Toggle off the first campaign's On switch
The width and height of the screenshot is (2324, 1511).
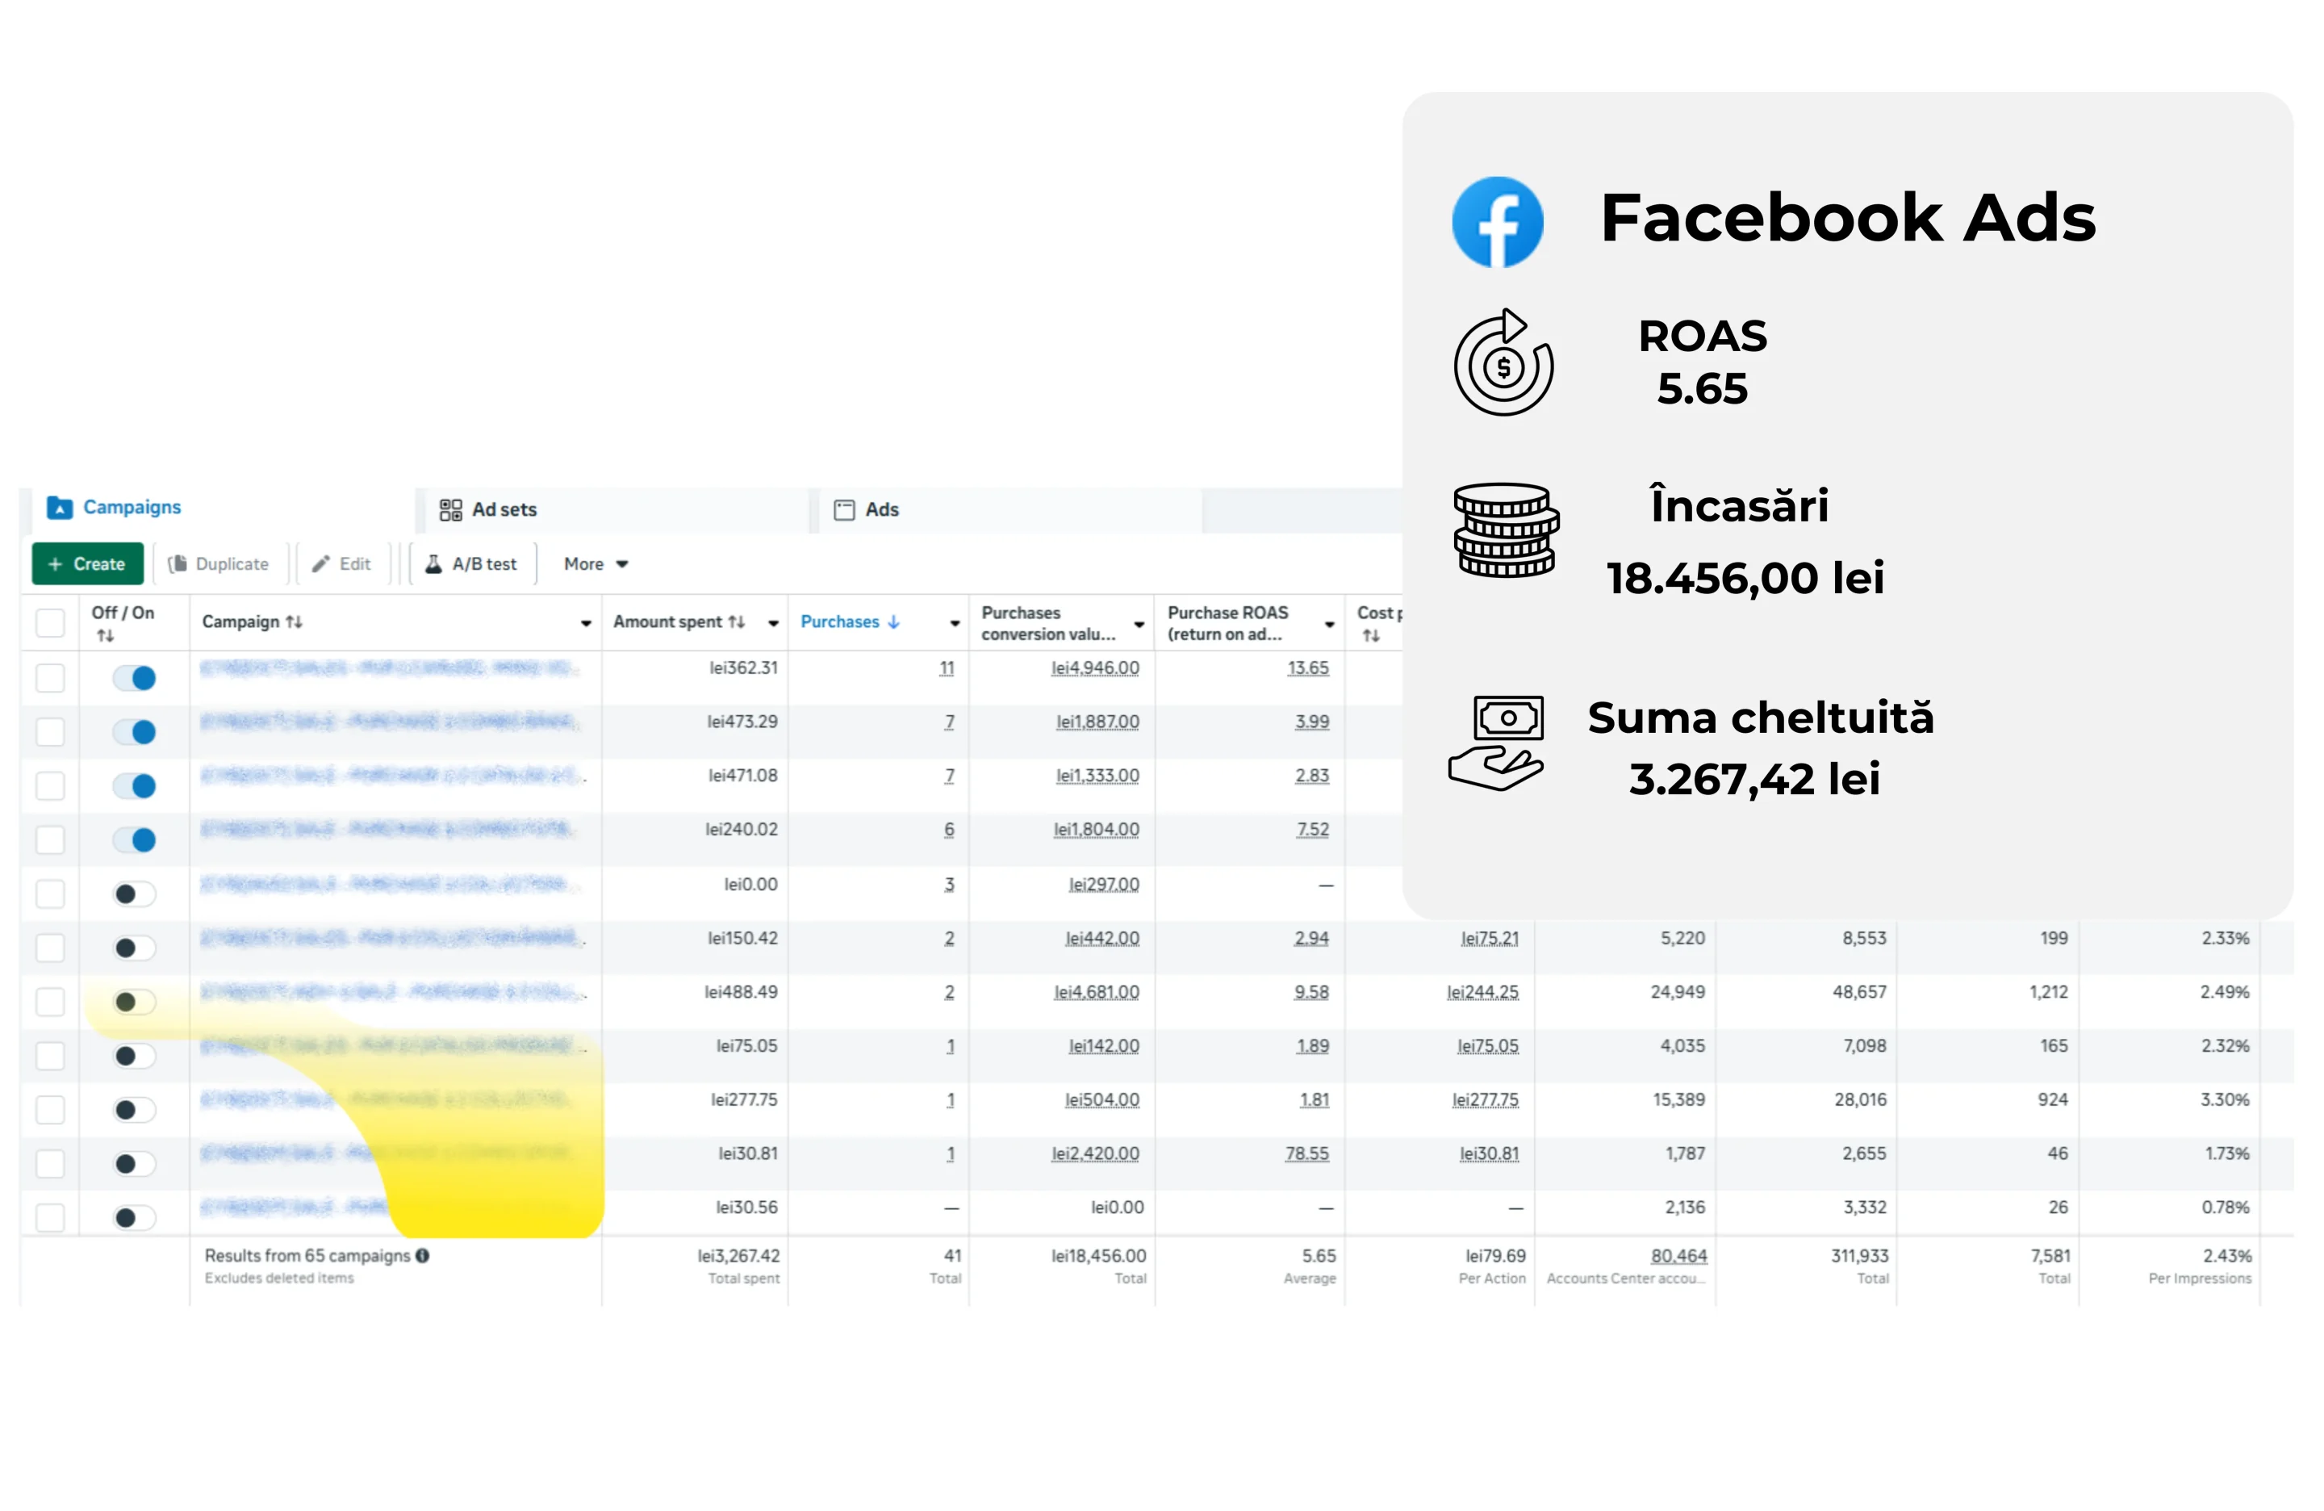[133, 677]
